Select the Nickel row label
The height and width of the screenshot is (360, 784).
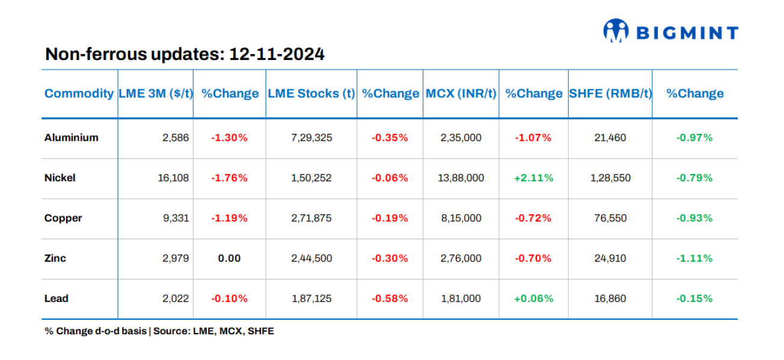click(60, 178)
